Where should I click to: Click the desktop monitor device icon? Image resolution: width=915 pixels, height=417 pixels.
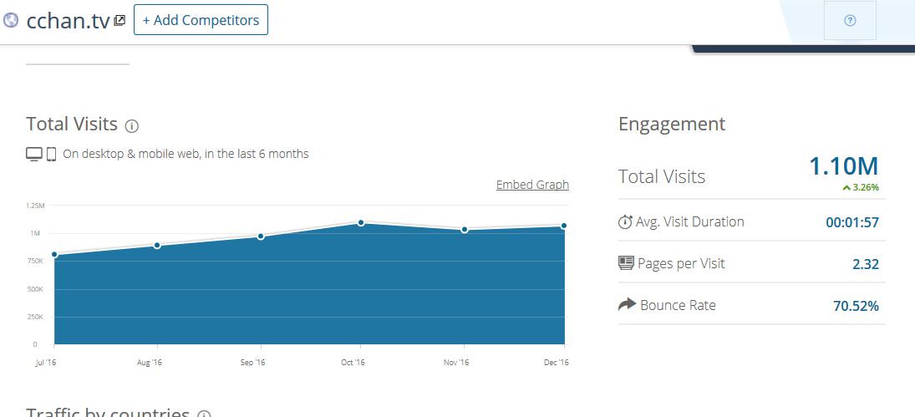tap(34, 154)
